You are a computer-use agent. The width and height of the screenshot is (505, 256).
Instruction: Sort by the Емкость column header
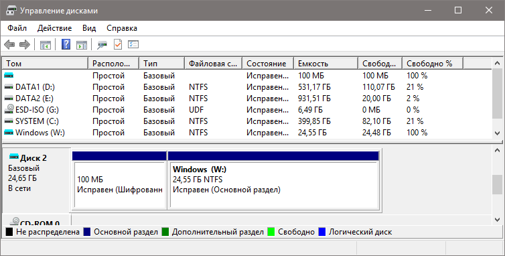coord(326,64)
